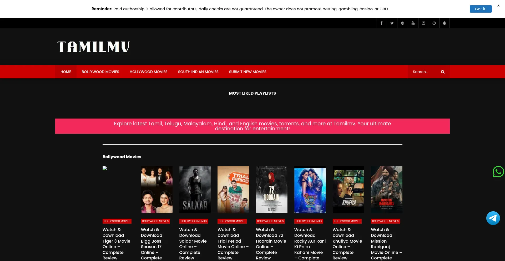Open Watch & Download 72 Hoorain link
Viewport: 505px width, 261px height.
(271, 244)
